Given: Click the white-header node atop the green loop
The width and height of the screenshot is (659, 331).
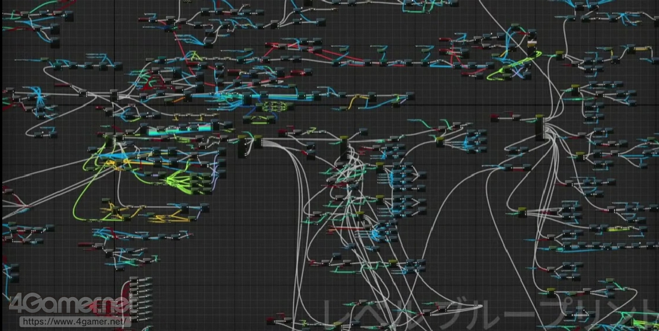Looking at the screenshot, I should tap(532, 44).
